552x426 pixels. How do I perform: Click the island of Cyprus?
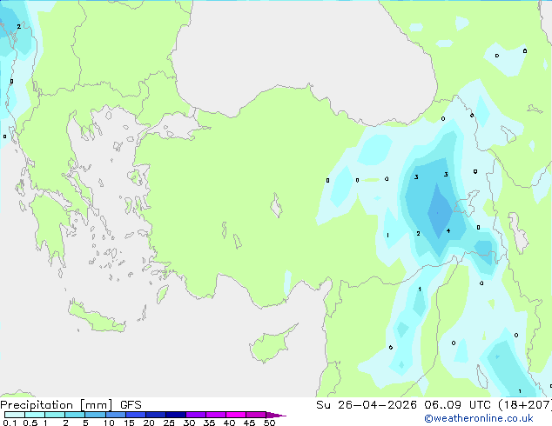[x=271, y=345]
